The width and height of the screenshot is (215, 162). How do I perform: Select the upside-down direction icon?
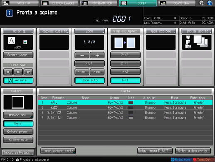pos(28,72)
